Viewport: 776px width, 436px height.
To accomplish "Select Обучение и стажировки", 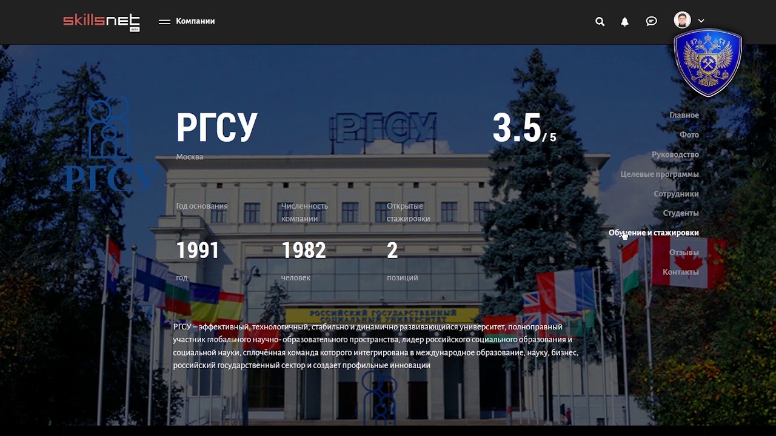I will tap(654, 233).
